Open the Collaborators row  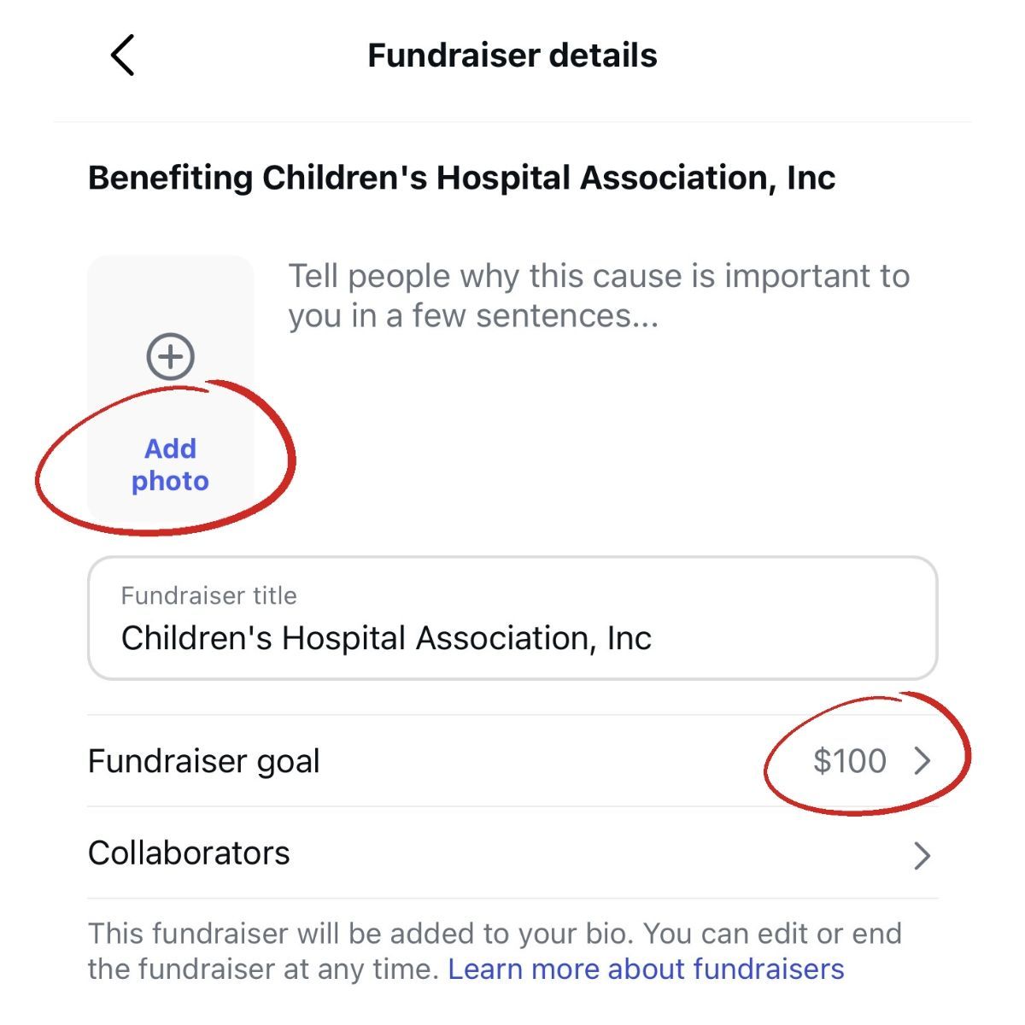[512, 853]
